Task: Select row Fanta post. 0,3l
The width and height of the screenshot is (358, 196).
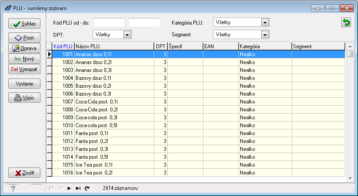Action: pyautogui.click(x=199, y=149)
